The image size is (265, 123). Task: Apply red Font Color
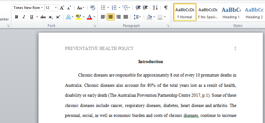[x=89, y=17]
